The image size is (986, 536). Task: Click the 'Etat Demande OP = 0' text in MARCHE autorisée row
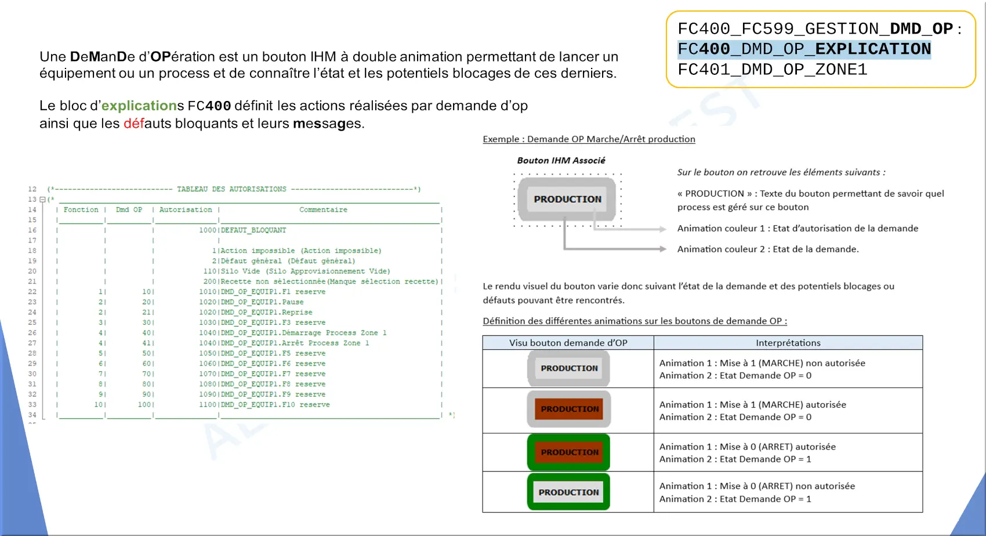[766, 417]
